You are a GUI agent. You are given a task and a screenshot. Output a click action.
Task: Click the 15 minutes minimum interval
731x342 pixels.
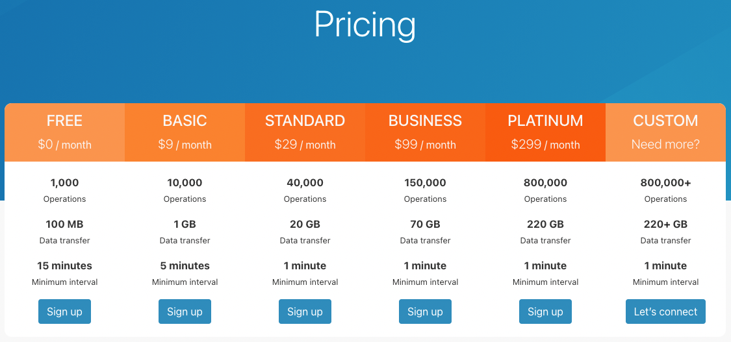pyautogui.click(x=64, y=265)
